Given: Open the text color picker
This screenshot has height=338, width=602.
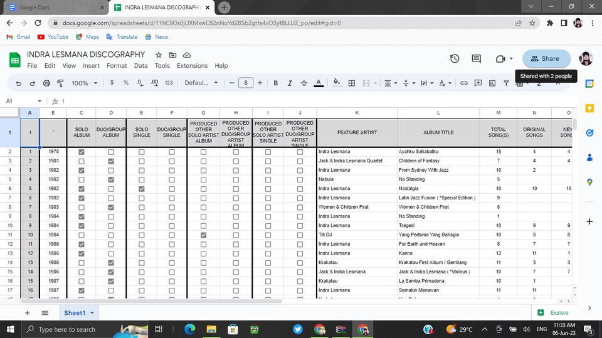Looking at the screenshot, I should (319, 83).
